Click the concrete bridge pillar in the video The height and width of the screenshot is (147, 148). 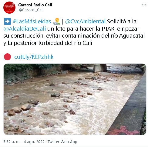coord(100,68)
